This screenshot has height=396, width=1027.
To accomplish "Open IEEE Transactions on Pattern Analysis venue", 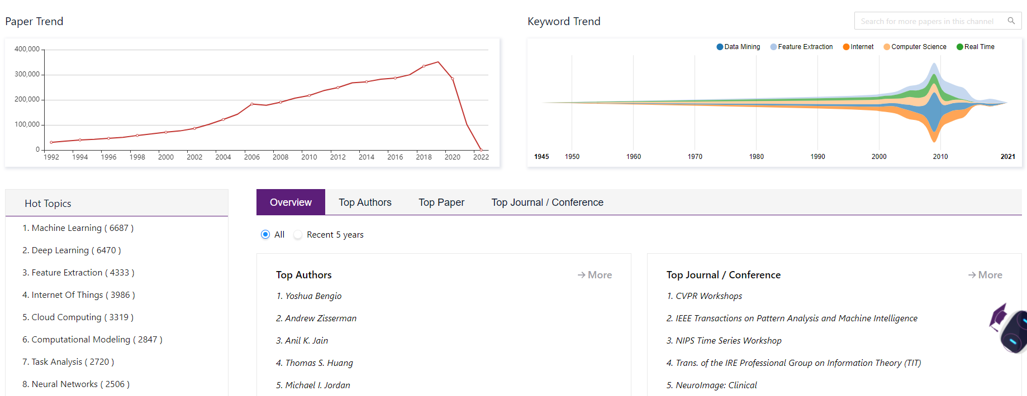I will point(792,318).
